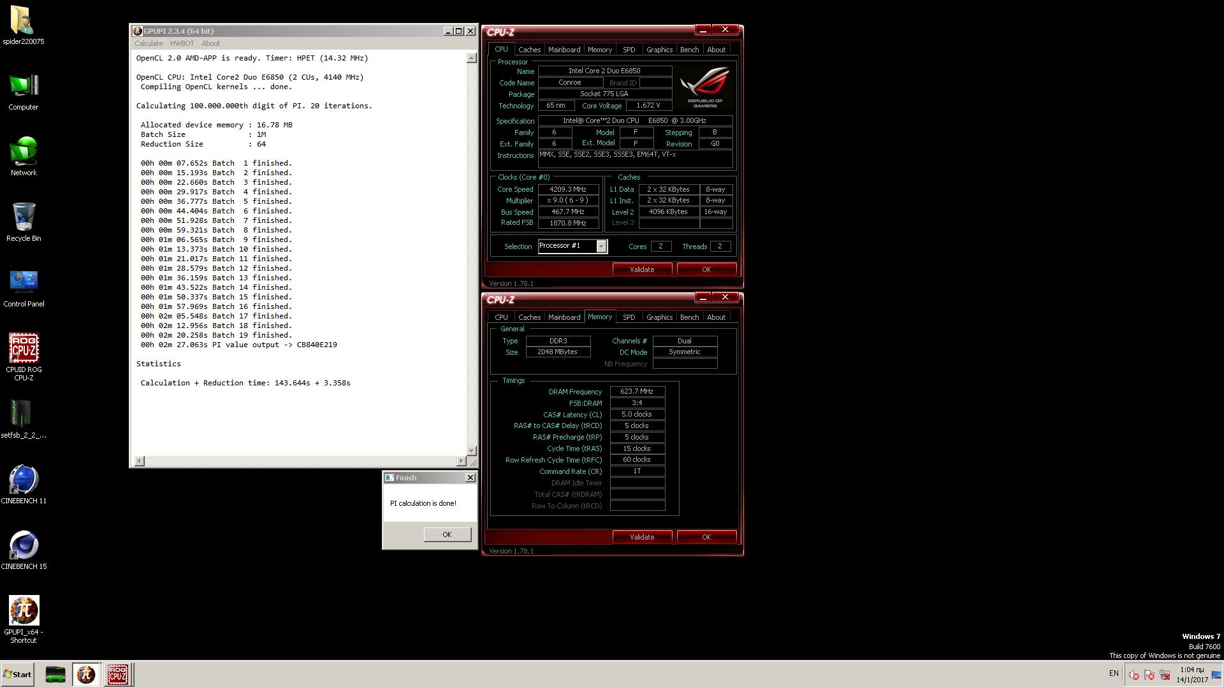
Task: Click GPUPI vertical scrollbar up arrow
Action: (x=472, y=58)
